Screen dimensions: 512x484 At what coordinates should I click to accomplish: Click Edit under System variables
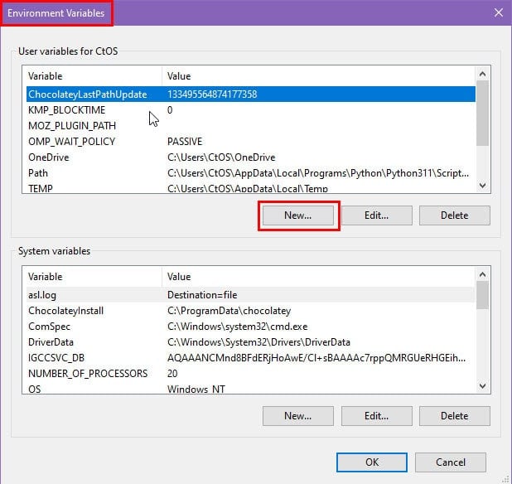click(x=376, y=416)
